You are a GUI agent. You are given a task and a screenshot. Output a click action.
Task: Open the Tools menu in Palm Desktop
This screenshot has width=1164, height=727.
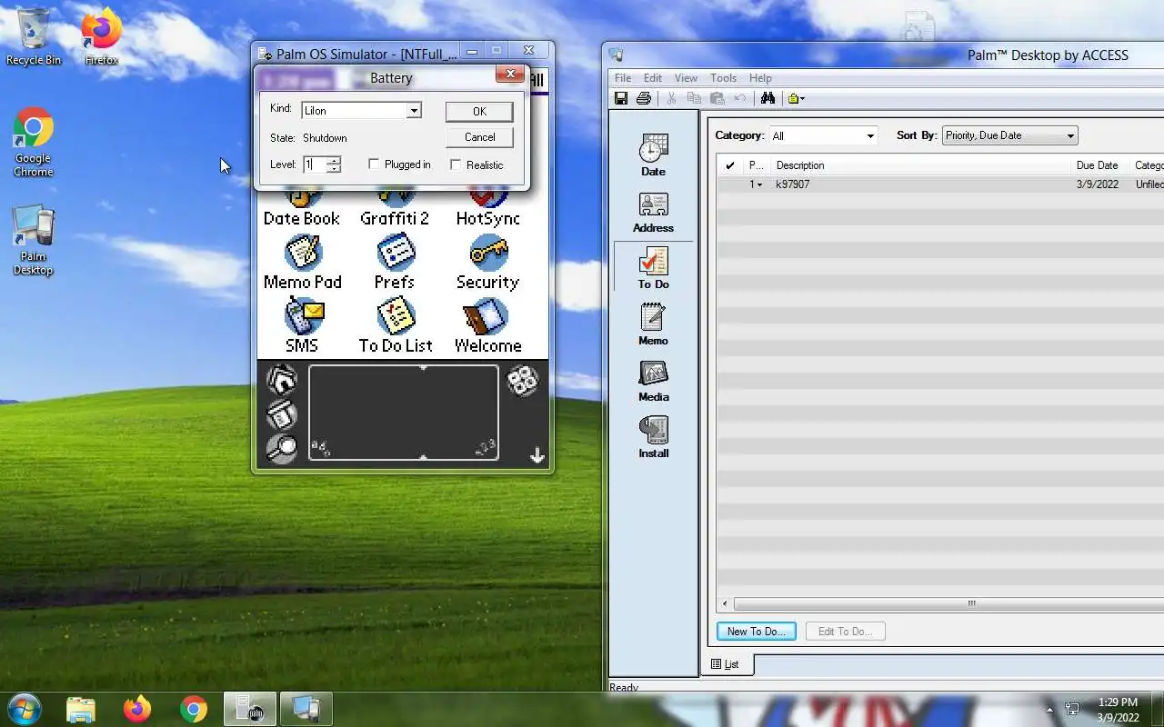723,78
